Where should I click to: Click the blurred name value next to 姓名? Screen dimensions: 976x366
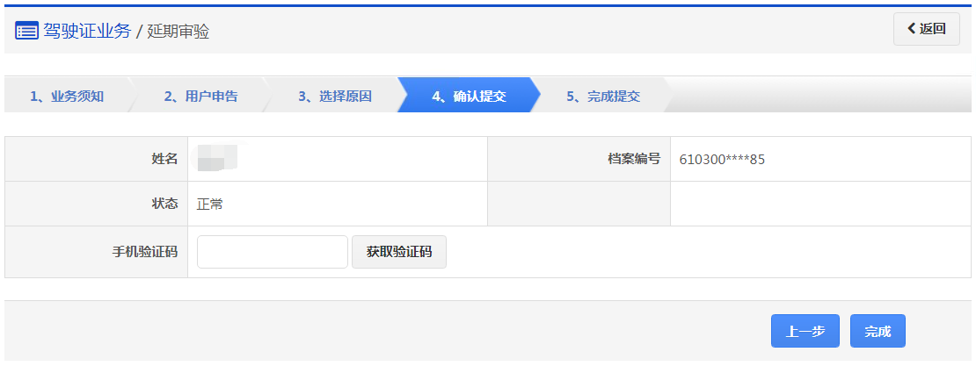point(216,158)
